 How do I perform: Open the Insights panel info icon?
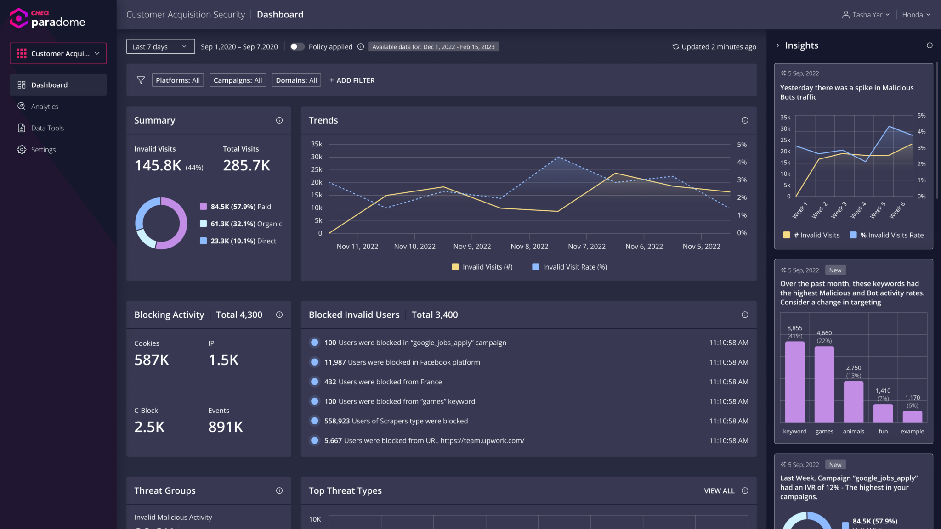coord(929,45)
